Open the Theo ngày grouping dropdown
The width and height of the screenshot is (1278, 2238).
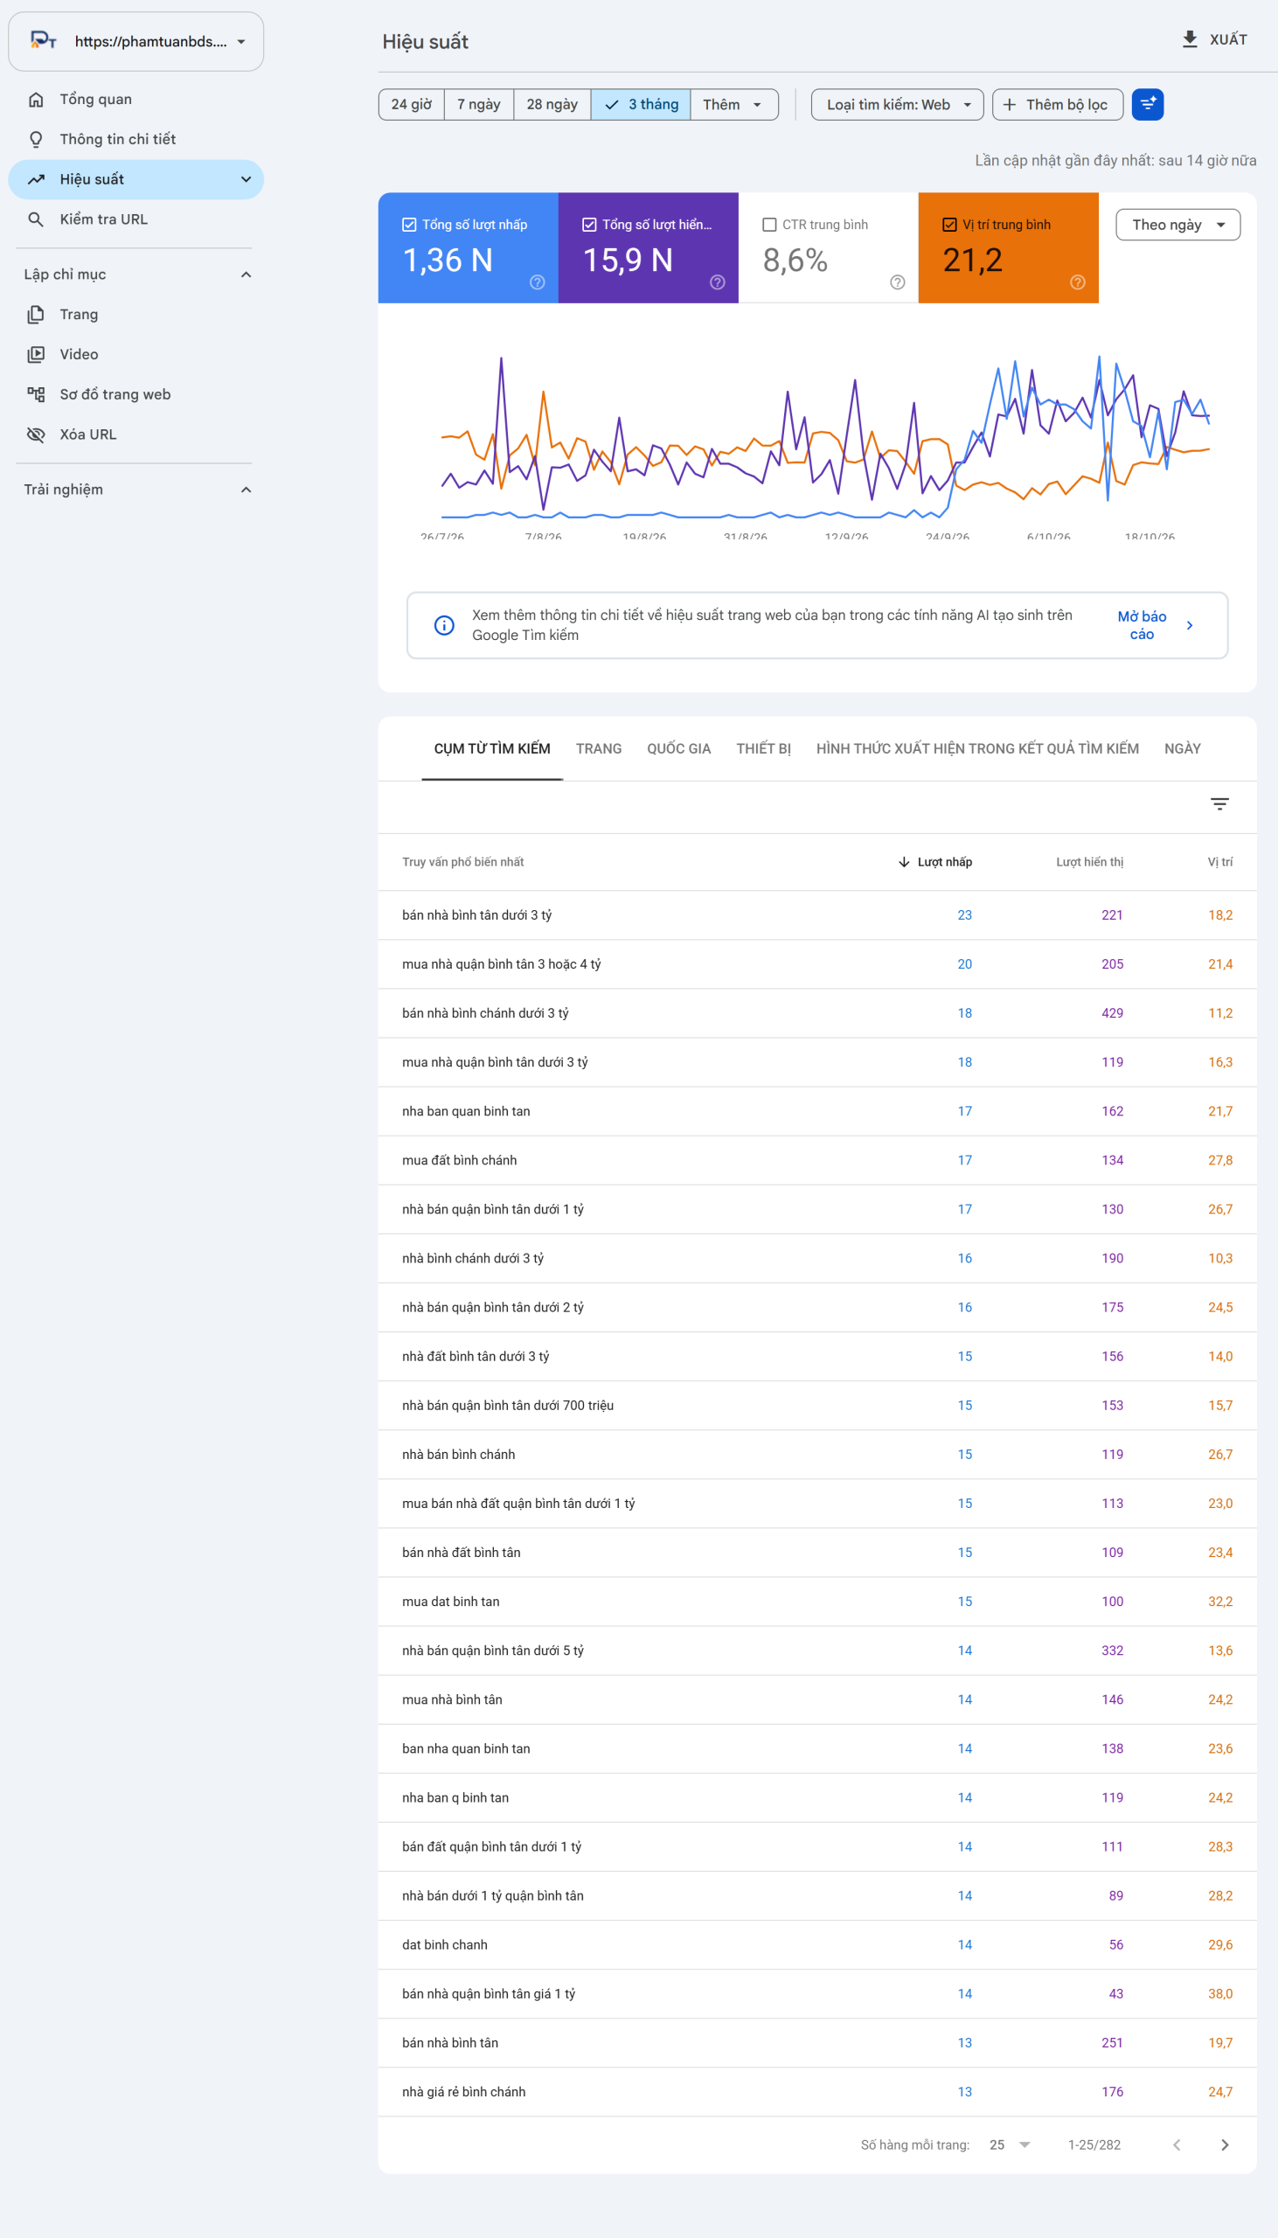click(1177, 225)
